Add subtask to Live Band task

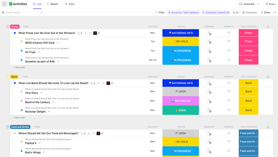tap(98, 83)
